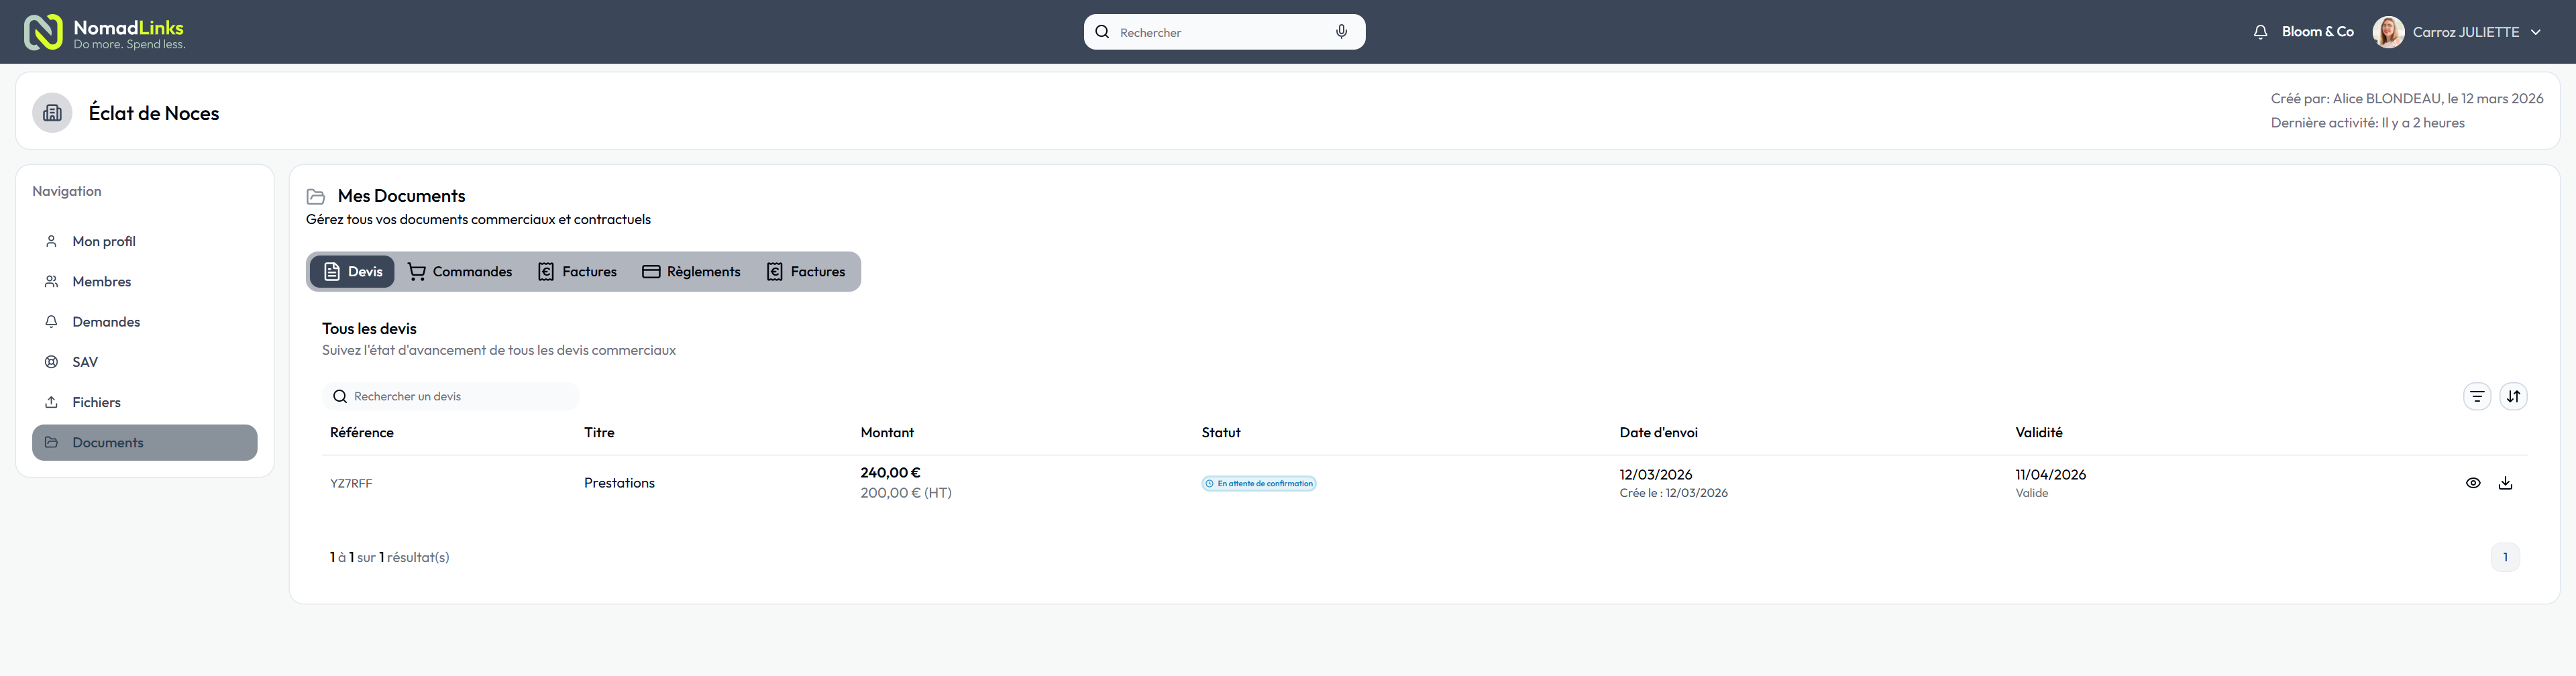The height and width of the screenshot is (676, 2576).
Task: Open Fichiers in navigation
Action: click(145, 402)
